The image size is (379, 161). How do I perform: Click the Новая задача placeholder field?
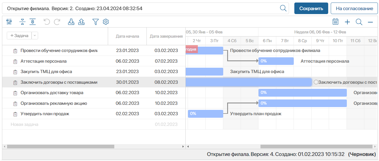(25, 124)
